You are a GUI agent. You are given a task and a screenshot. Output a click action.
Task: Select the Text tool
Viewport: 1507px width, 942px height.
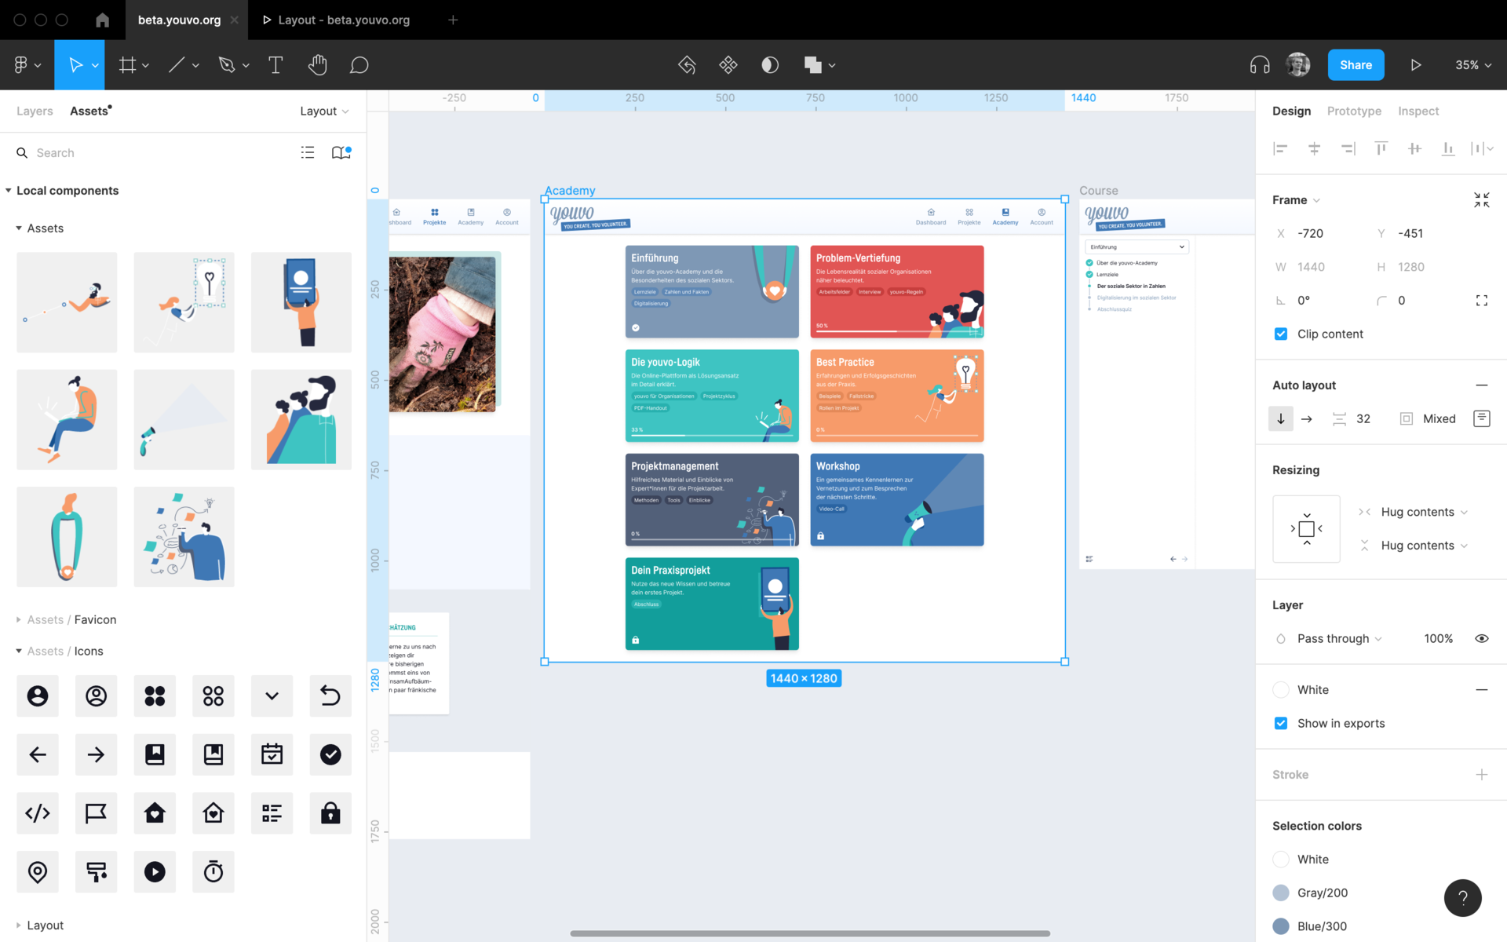tap(275, 65)
